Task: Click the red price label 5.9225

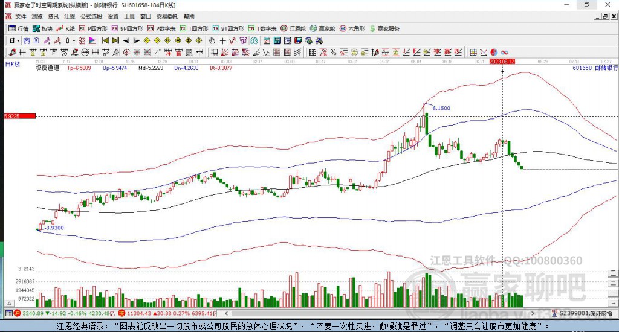Action: tap(20, 116)
